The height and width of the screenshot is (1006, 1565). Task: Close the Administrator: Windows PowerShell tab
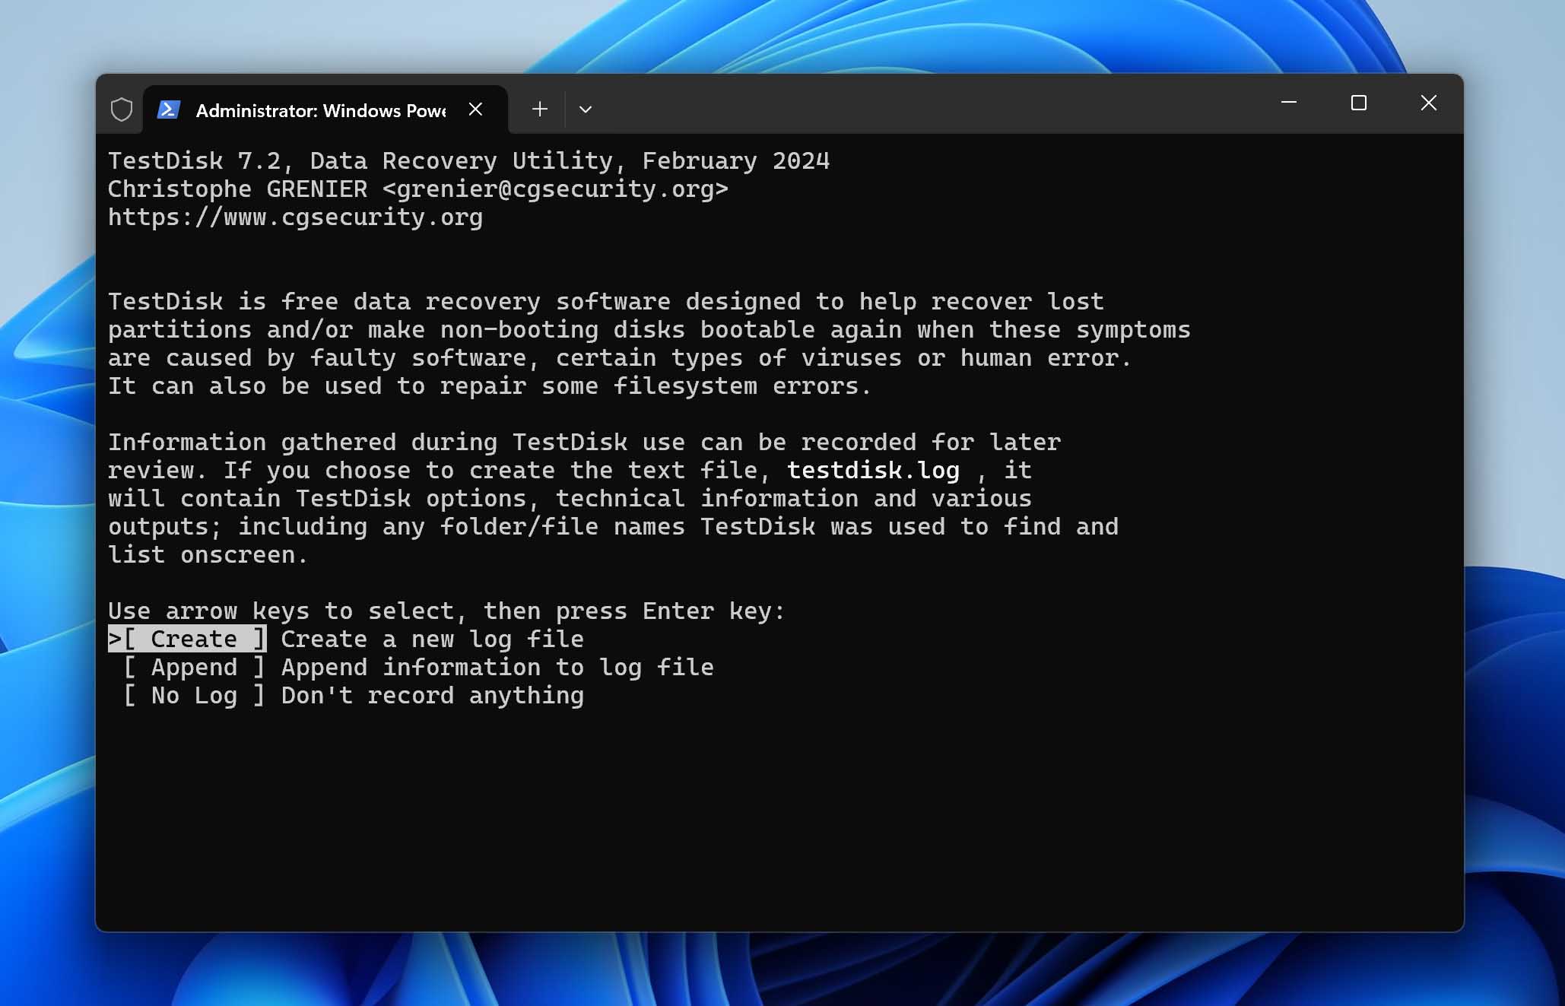tap(475, 109)
